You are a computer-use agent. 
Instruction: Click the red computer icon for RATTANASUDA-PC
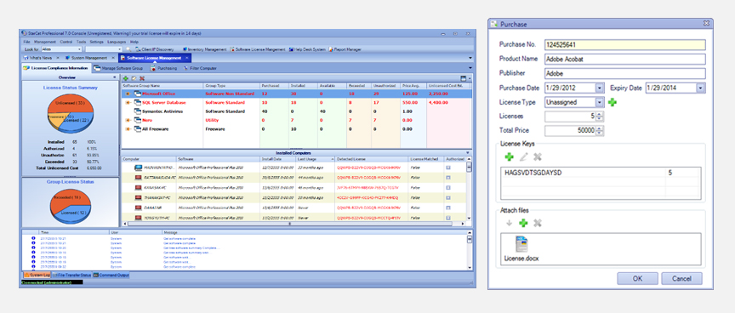[139, 178]
